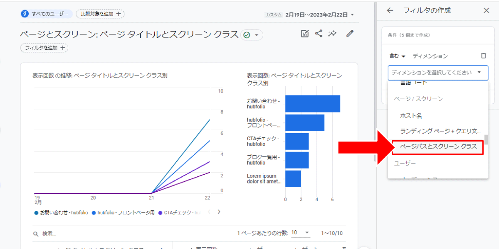This screenshot has width=499, height=249.
Task: Go back using the フィルタの作成 arrow
Action: (390, 10)
